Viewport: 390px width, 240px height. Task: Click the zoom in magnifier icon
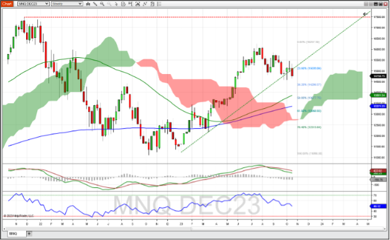[x=102, y=4]
